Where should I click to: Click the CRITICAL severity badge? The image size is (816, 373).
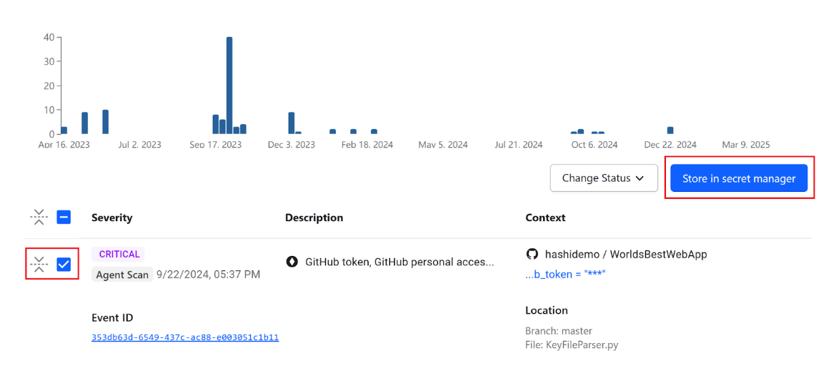[119, 254]
